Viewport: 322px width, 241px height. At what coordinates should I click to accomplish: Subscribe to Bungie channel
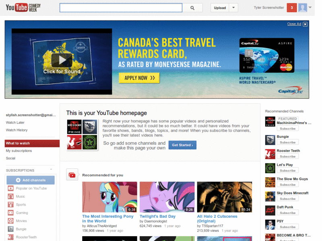(287, 142)
